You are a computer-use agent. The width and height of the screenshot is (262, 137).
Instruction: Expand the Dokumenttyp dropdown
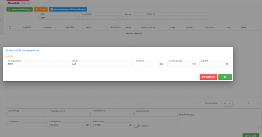point(27,114)
